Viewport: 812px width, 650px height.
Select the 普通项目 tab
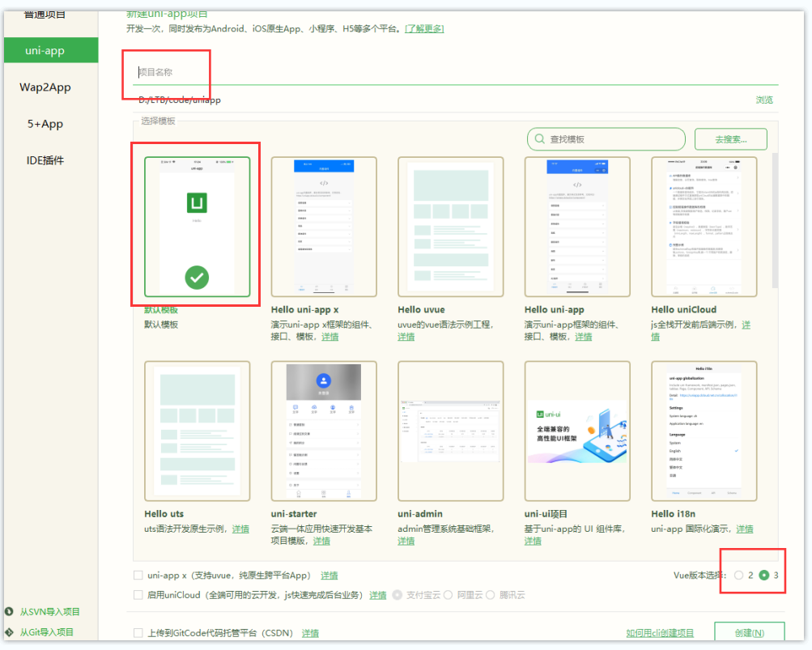coord(45,15)
